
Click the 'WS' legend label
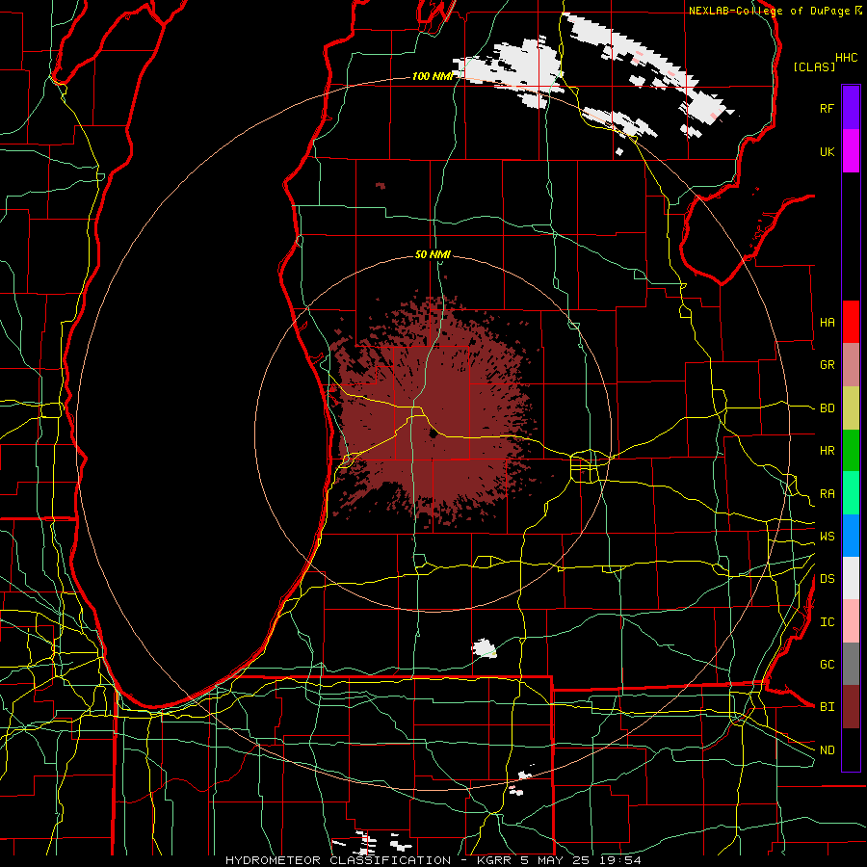(x=827, y=536)
